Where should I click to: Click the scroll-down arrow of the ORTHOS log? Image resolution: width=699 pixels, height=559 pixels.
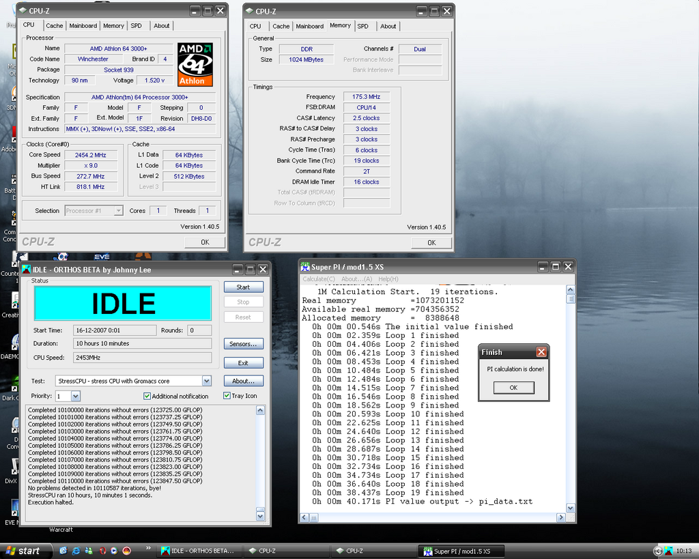[x=261, y=516]
